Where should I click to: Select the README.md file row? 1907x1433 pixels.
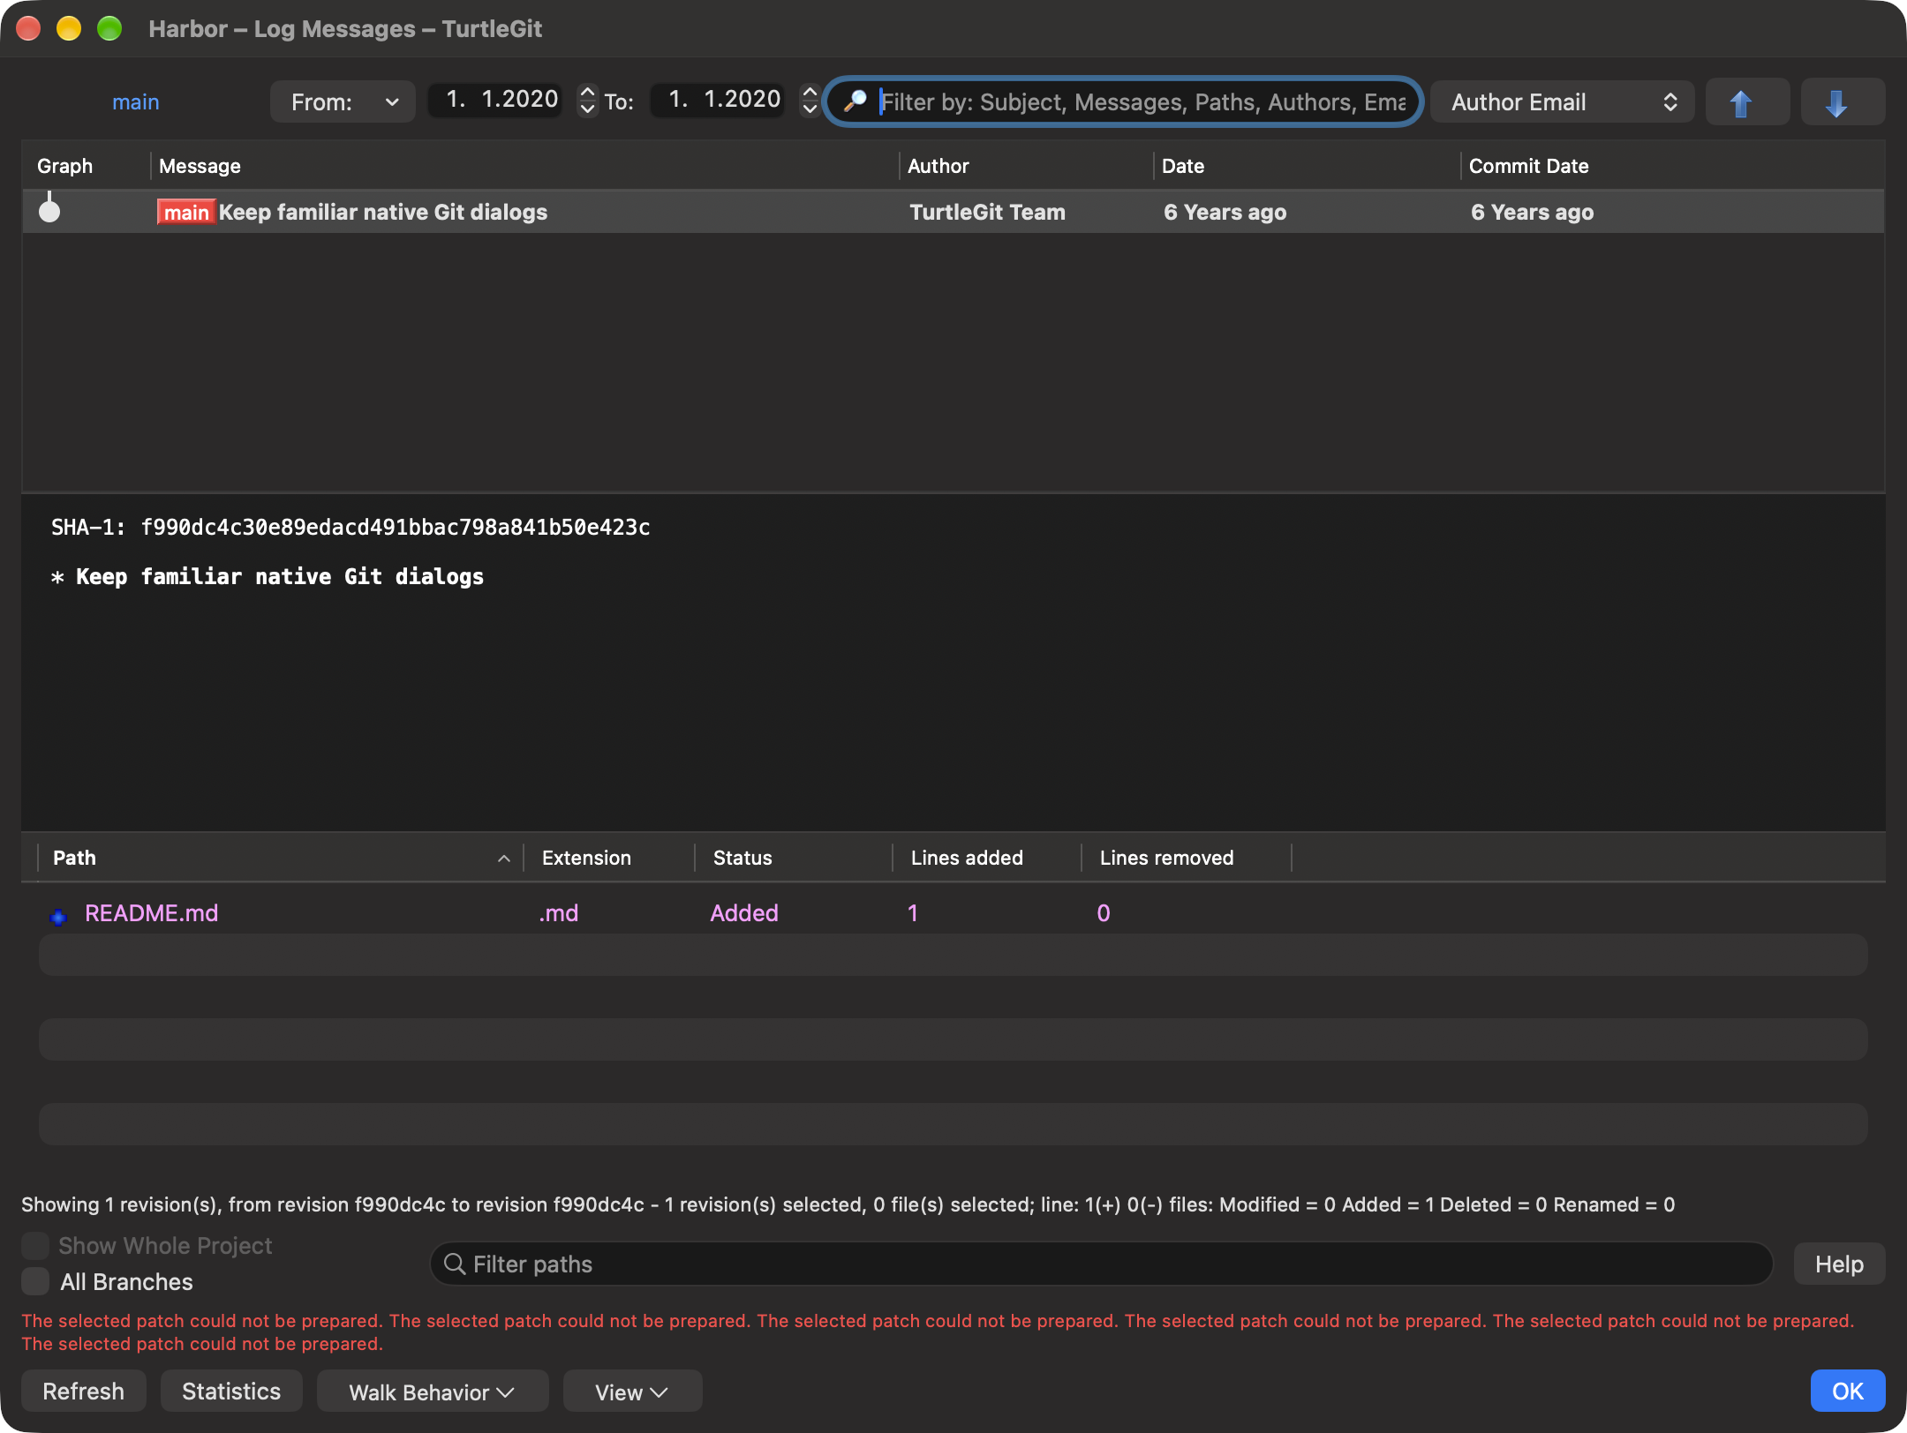coord(953,912)
